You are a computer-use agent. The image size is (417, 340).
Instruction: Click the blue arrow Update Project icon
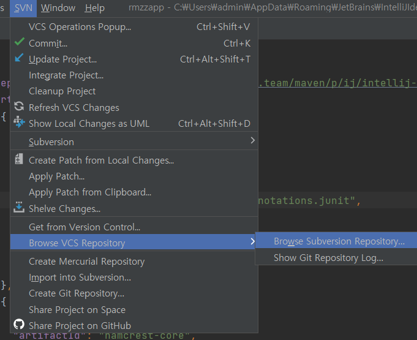coord(19,58)
